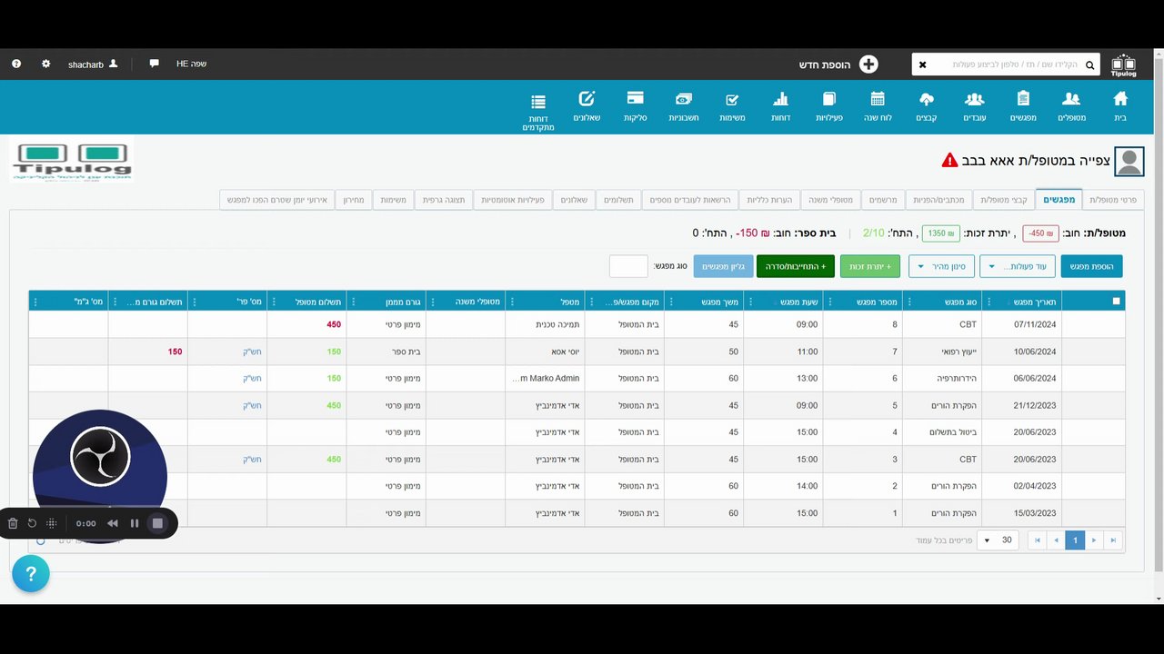Switch to the מחירון tab
The image size is (1164, 654).
click(354, 200)
